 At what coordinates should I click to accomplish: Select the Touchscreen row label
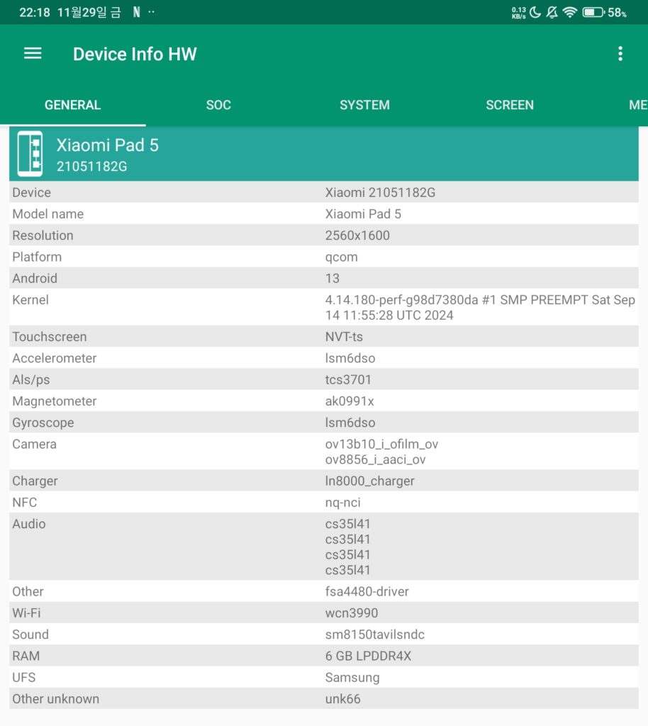point(49,337)
